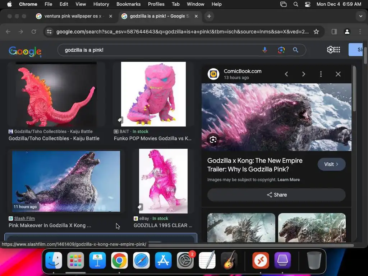The width and height of the screenshot is (368, 276).
Task: Click 'GODZILLA 1995 CLEAR' result caption
Action: pos(163,226)
